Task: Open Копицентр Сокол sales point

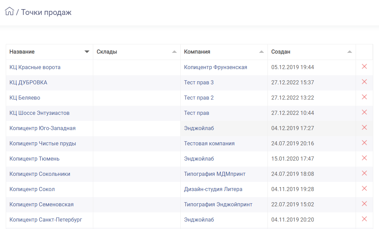Action: pyautogui.click(x=32, y=189)
